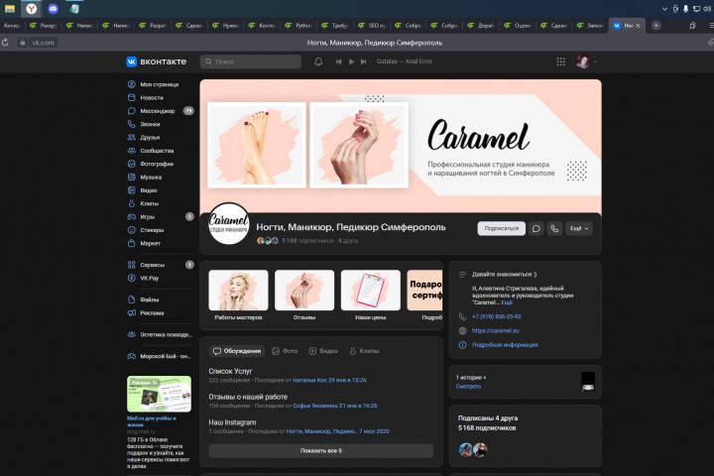
Task: Click the ВКонтакте logo
Action: (x=157, y=61)
